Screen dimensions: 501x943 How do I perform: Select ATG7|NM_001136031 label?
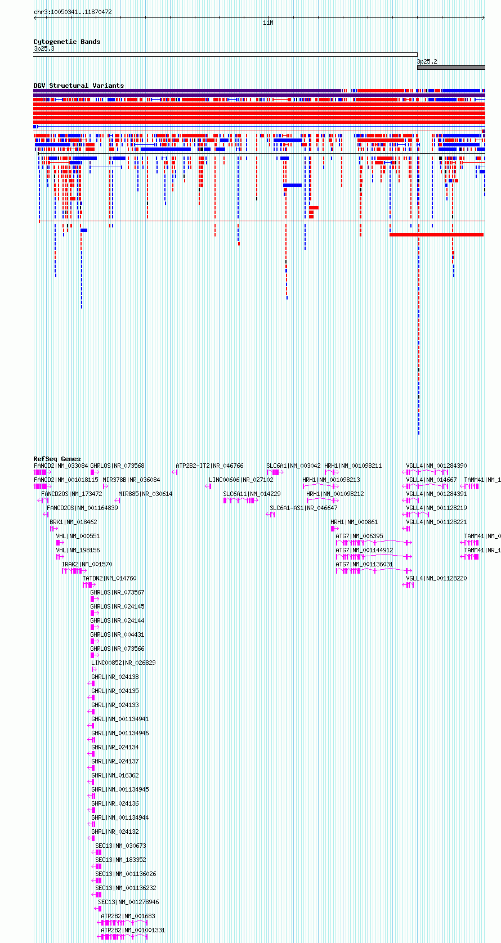[365, 564]
